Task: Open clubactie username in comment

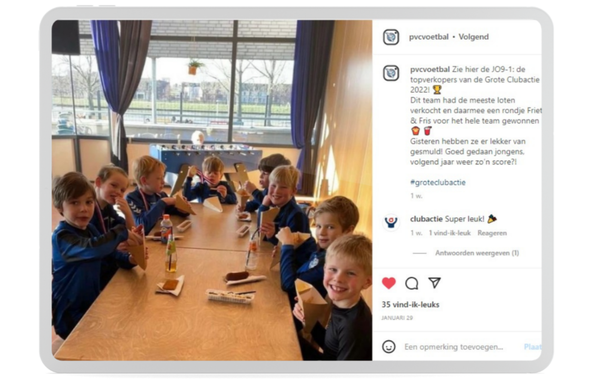Action: point(426,219)
